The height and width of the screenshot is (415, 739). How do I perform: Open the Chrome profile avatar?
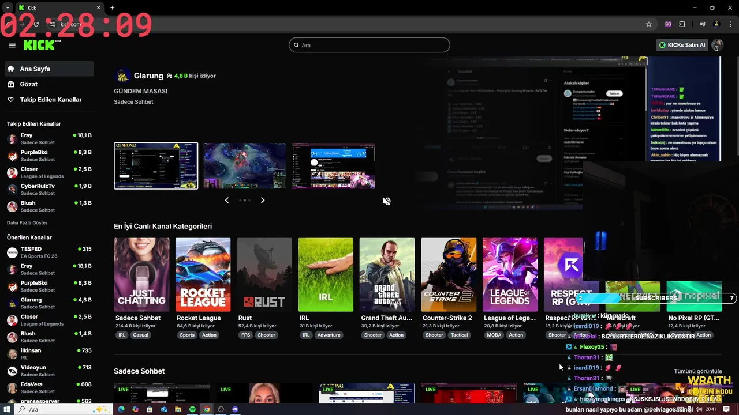(x=716, y=24)
